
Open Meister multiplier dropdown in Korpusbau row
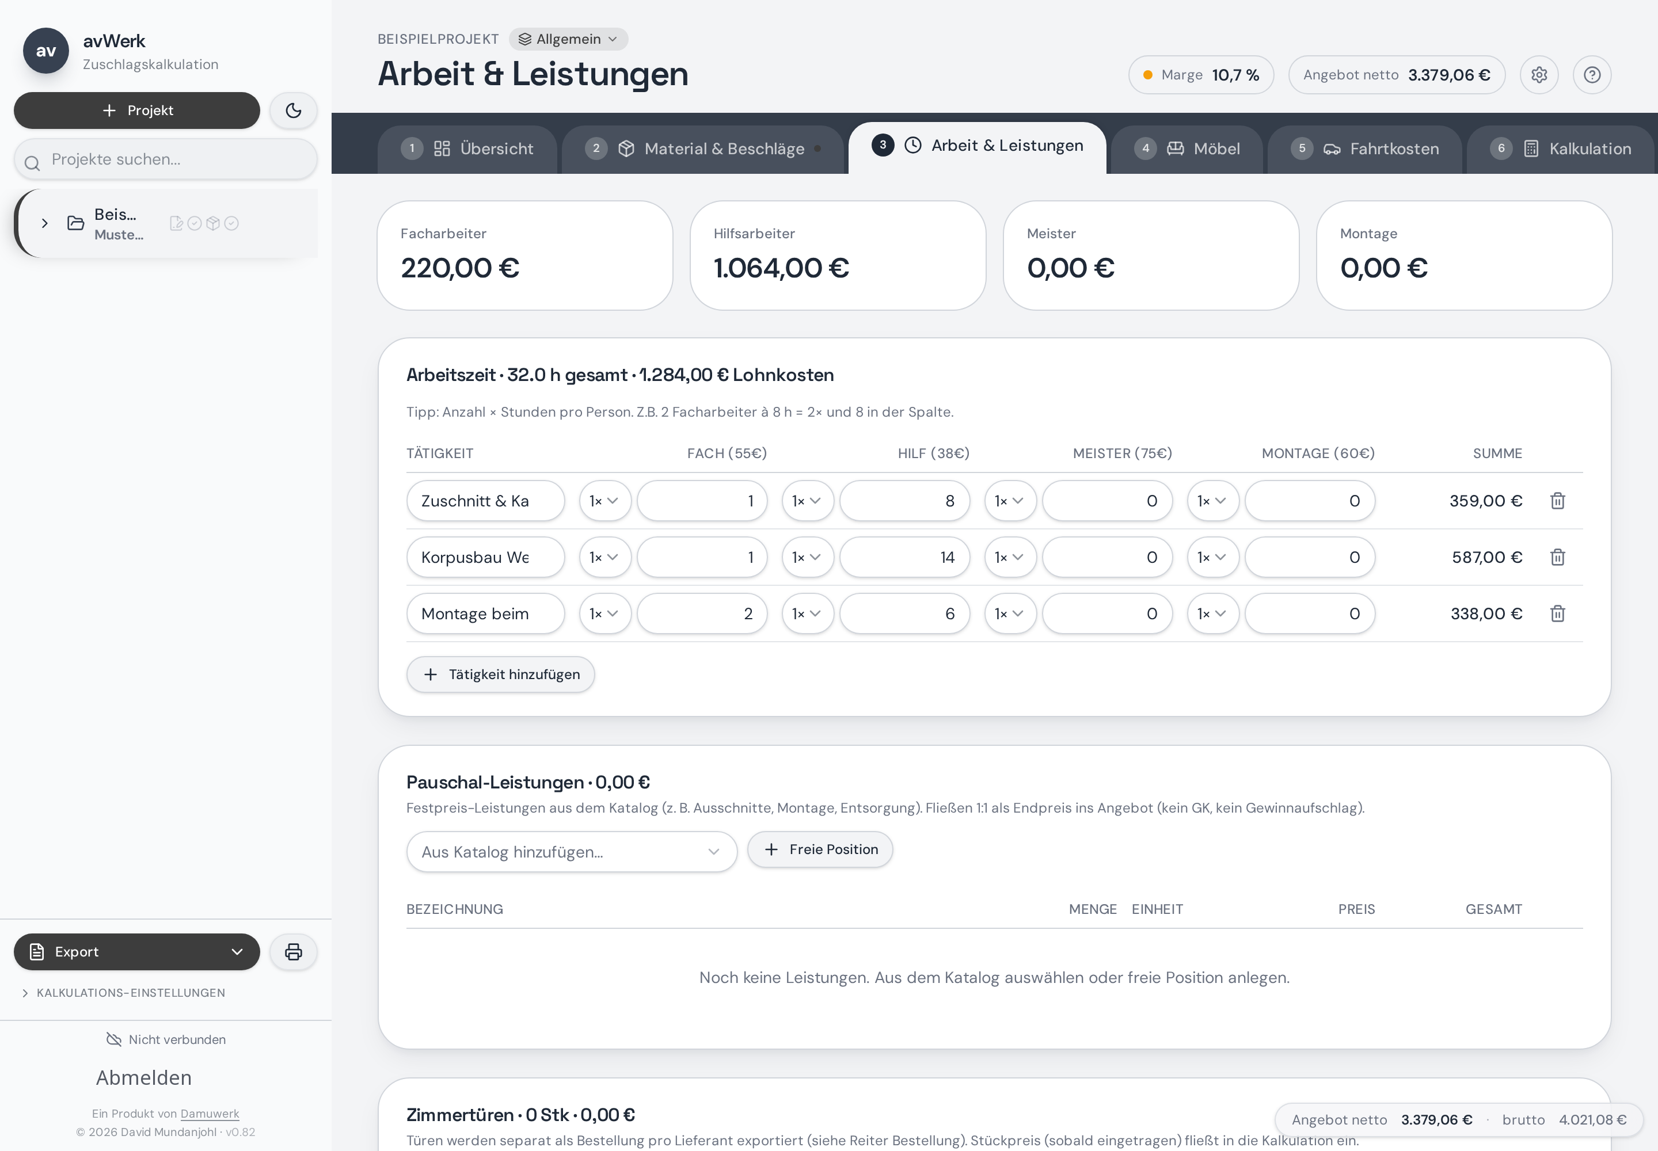tap(1010, 557)
